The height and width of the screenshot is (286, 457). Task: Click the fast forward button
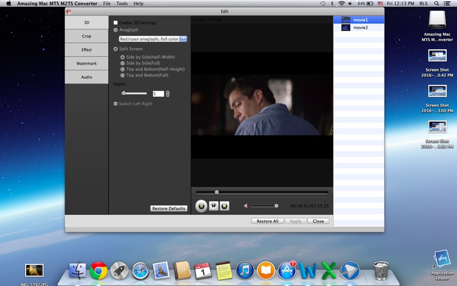coord(214,206)
